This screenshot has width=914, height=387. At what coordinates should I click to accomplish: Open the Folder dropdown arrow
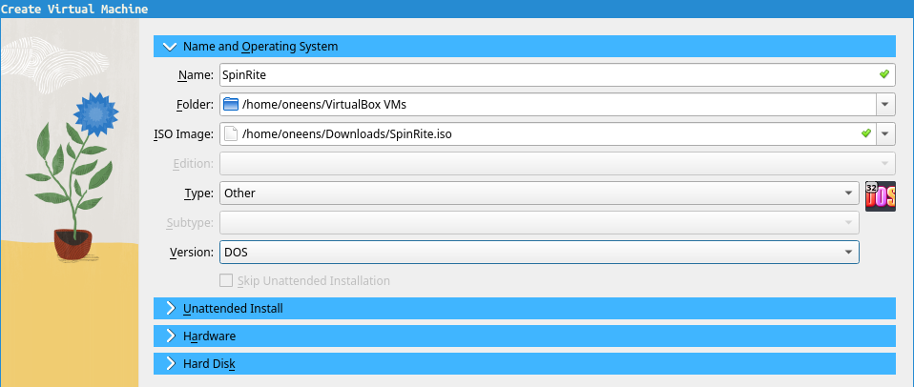point(884,105)
